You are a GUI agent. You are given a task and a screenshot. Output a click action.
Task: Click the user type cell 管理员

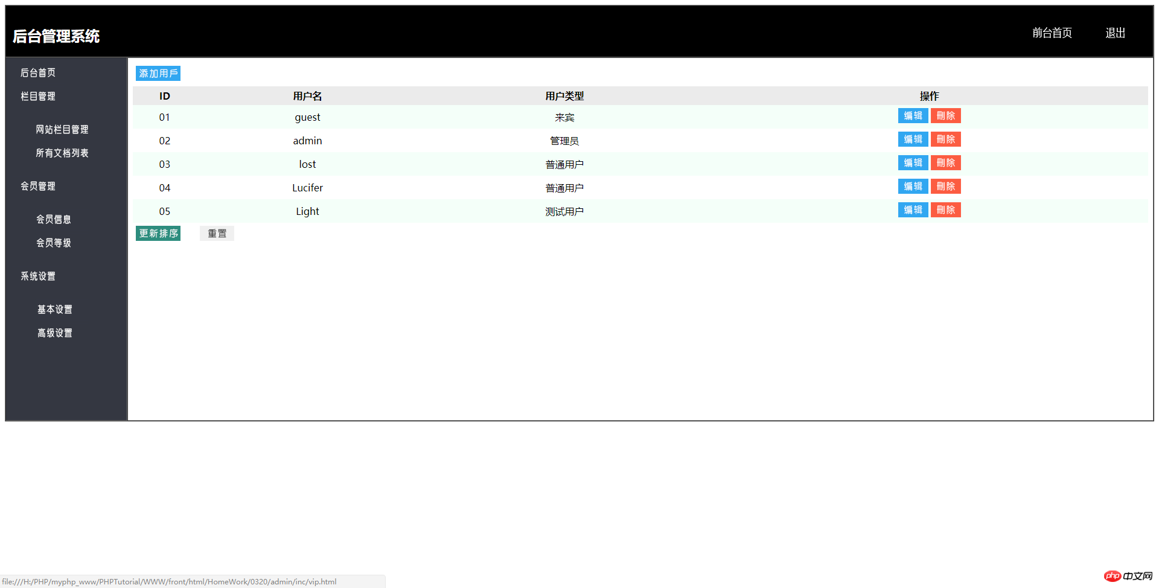point(564,141)
